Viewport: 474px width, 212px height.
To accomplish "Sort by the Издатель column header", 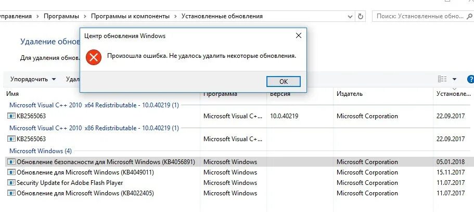I will 350,94.
